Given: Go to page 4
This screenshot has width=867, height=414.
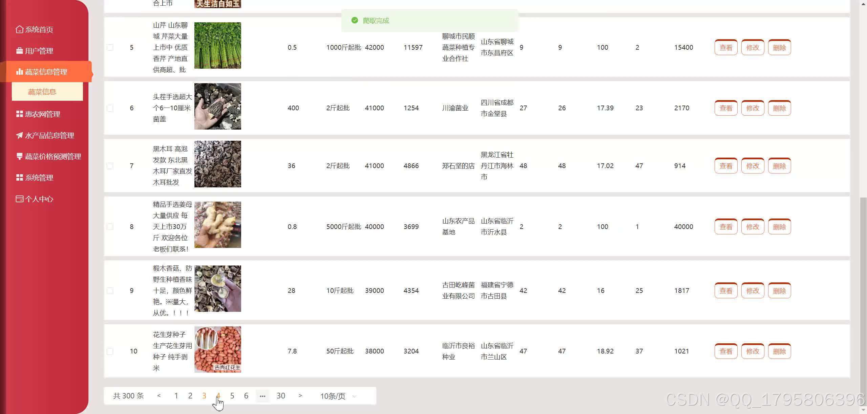Looking at the screenshot, I should 218,396.
